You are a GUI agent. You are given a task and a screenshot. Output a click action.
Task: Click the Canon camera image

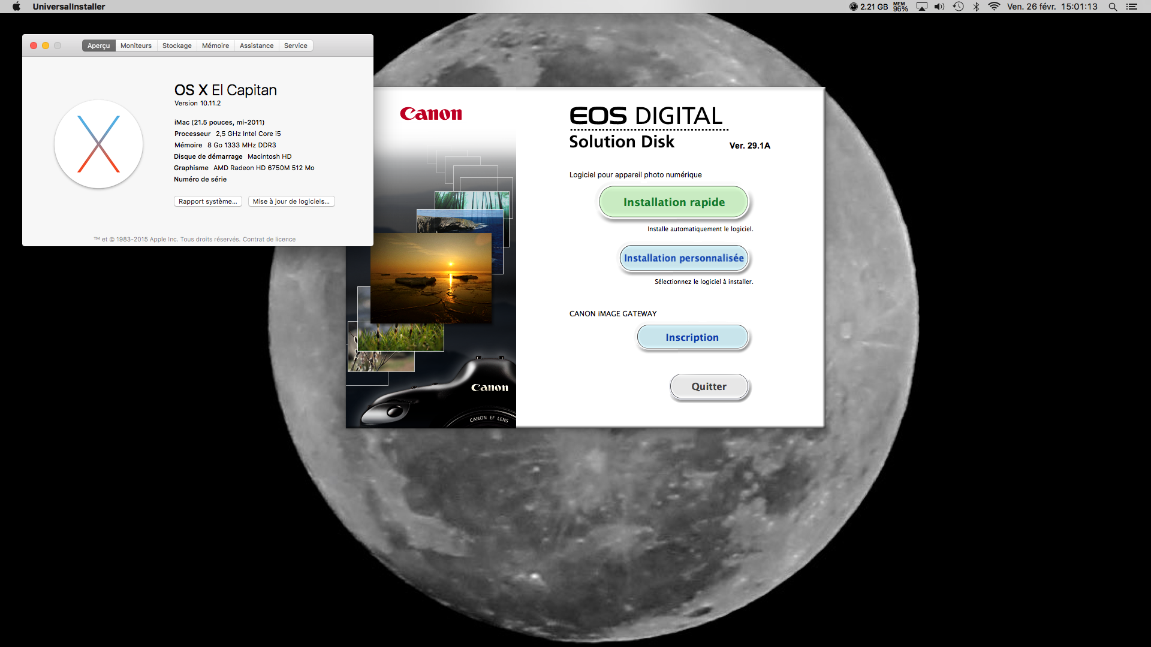[438, 392]
